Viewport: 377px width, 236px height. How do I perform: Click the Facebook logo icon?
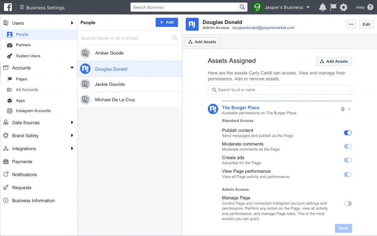pyautogui.click(x=8, y=7)
